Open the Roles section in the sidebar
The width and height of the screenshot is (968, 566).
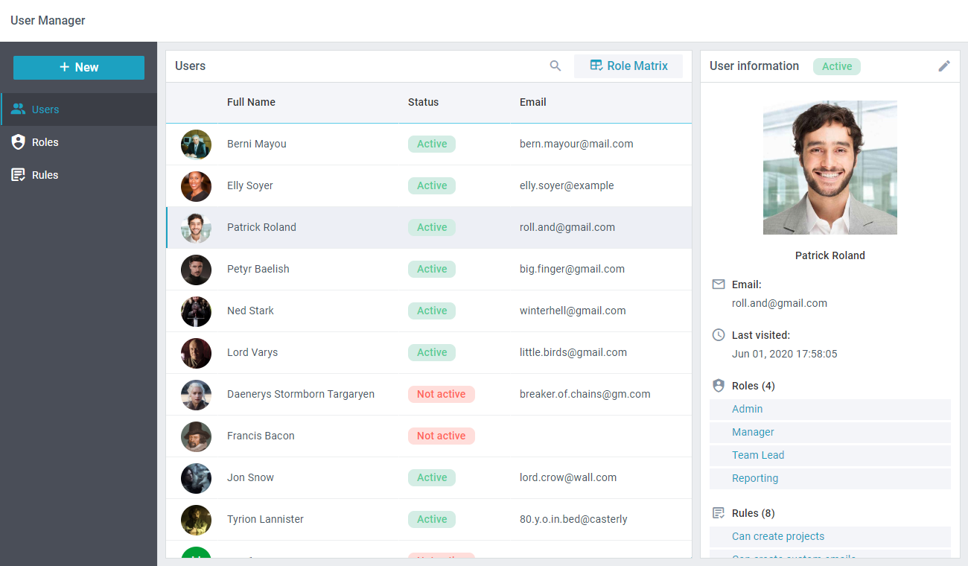45,142
